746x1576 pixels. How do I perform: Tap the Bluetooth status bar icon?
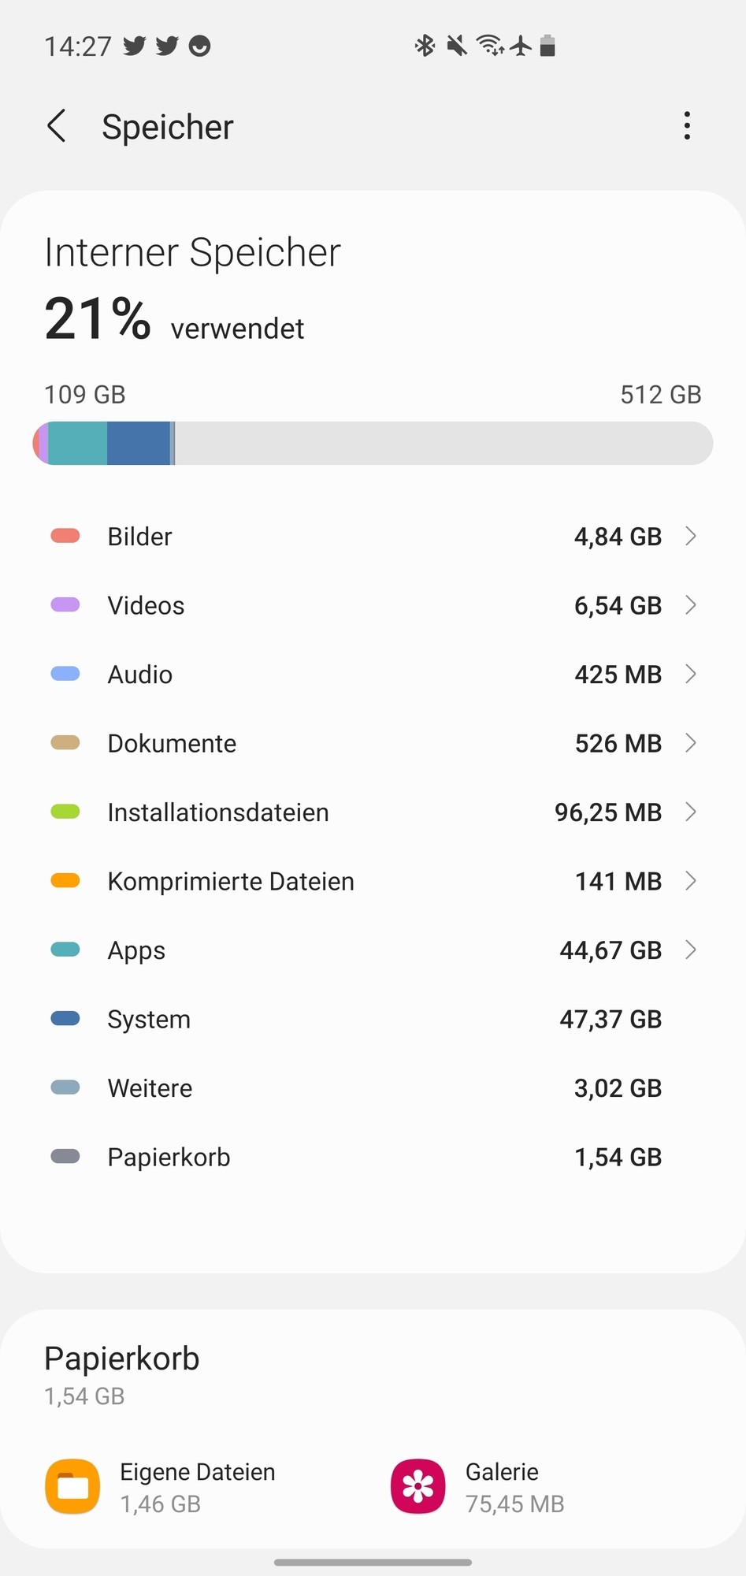tap(425, 46)
